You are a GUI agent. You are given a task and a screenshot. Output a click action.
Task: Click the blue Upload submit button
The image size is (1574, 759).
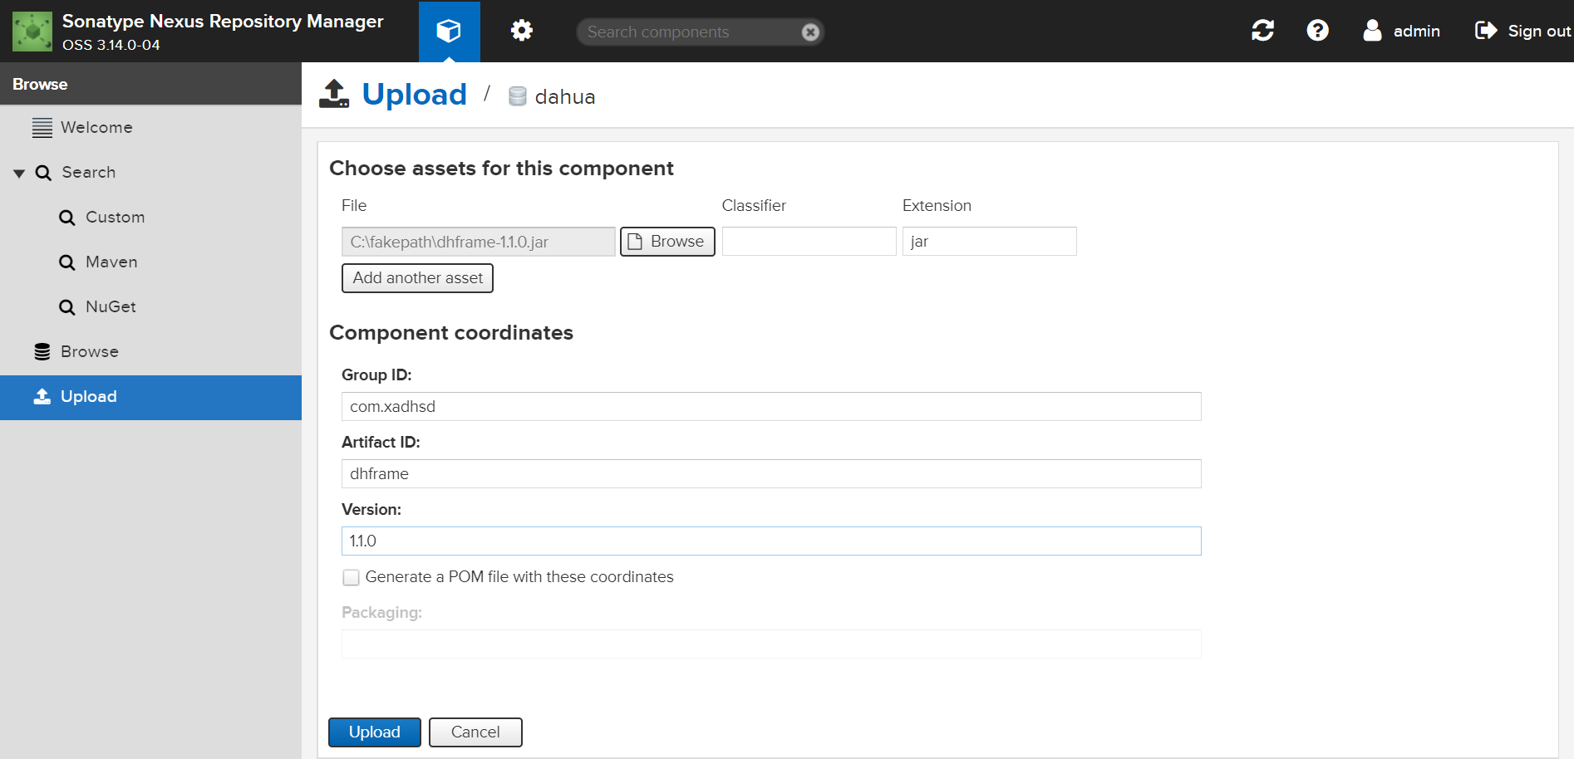tap(375, 732)
